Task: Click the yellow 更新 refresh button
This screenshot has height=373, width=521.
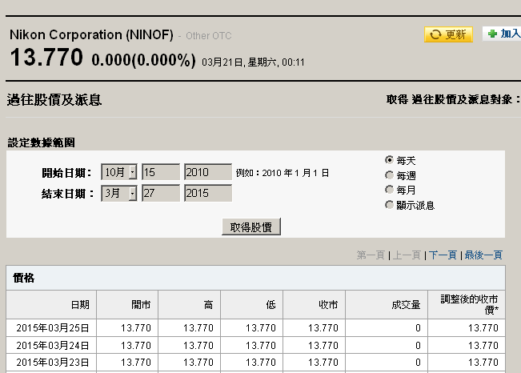Action: pos(448,34)
